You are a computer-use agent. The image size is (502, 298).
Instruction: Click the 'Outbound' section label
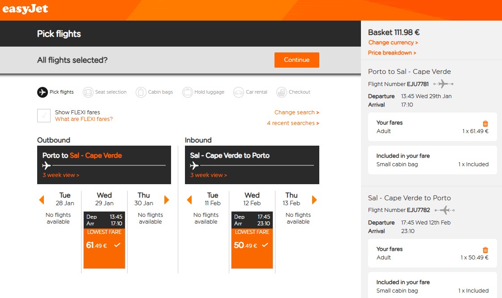[x=53, y=140]
